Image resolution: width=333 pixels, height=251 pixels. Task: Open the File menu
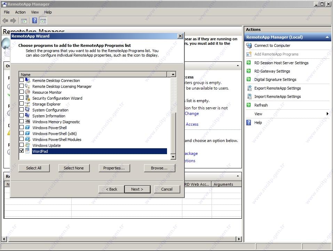tap(7, 12)
